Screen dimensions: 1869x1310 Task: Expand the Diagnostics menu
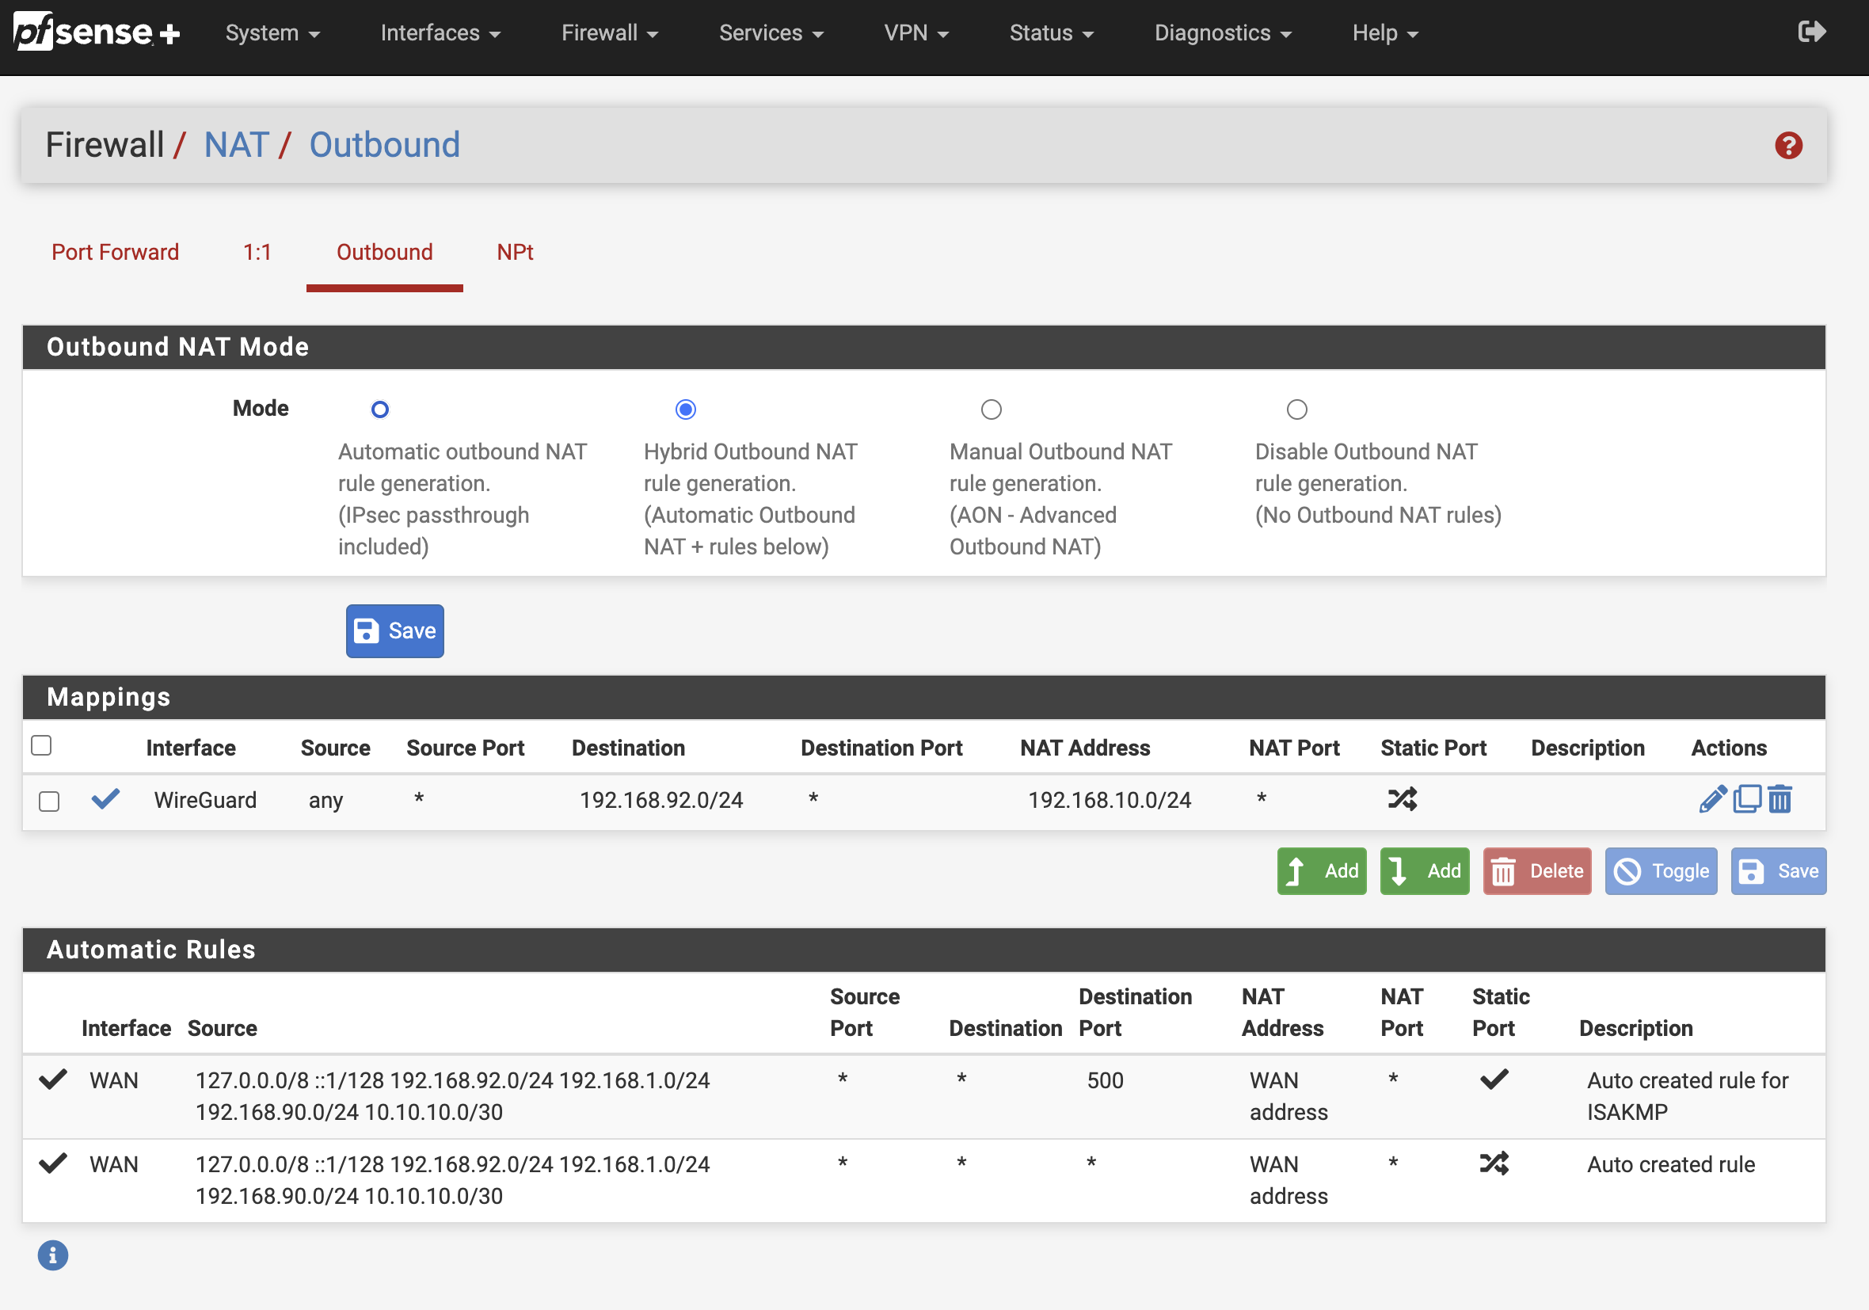pos(1222,32)
